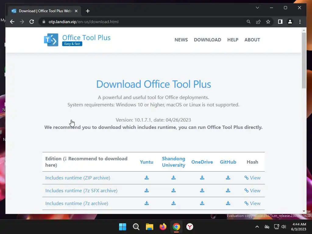Download ZIP archive from Shandong University
The image size is (312, 234).
pos(173,178)
